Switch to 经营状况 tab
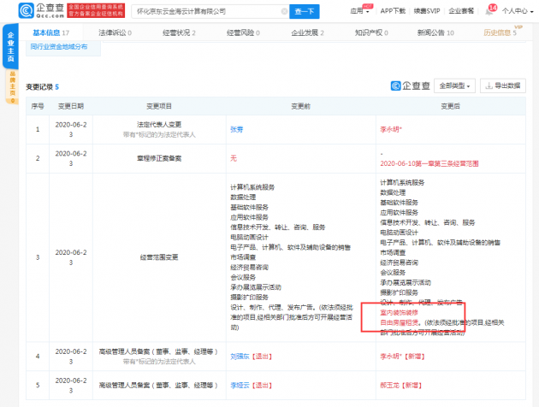 (179, 32)
